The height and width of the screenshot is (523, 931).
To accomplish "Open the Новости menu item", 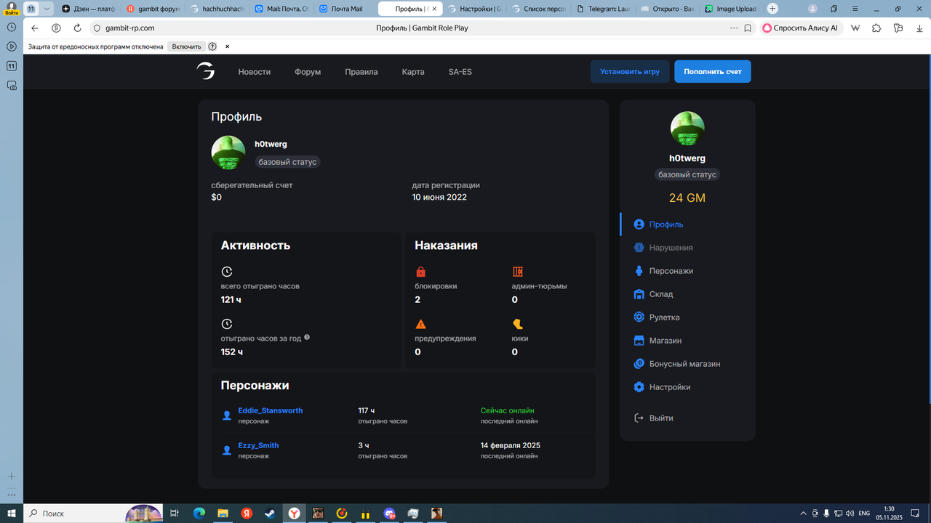I will click(255, 72).
